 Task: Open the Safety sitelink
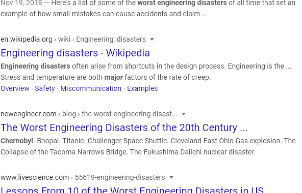click(x=45, y=88)
